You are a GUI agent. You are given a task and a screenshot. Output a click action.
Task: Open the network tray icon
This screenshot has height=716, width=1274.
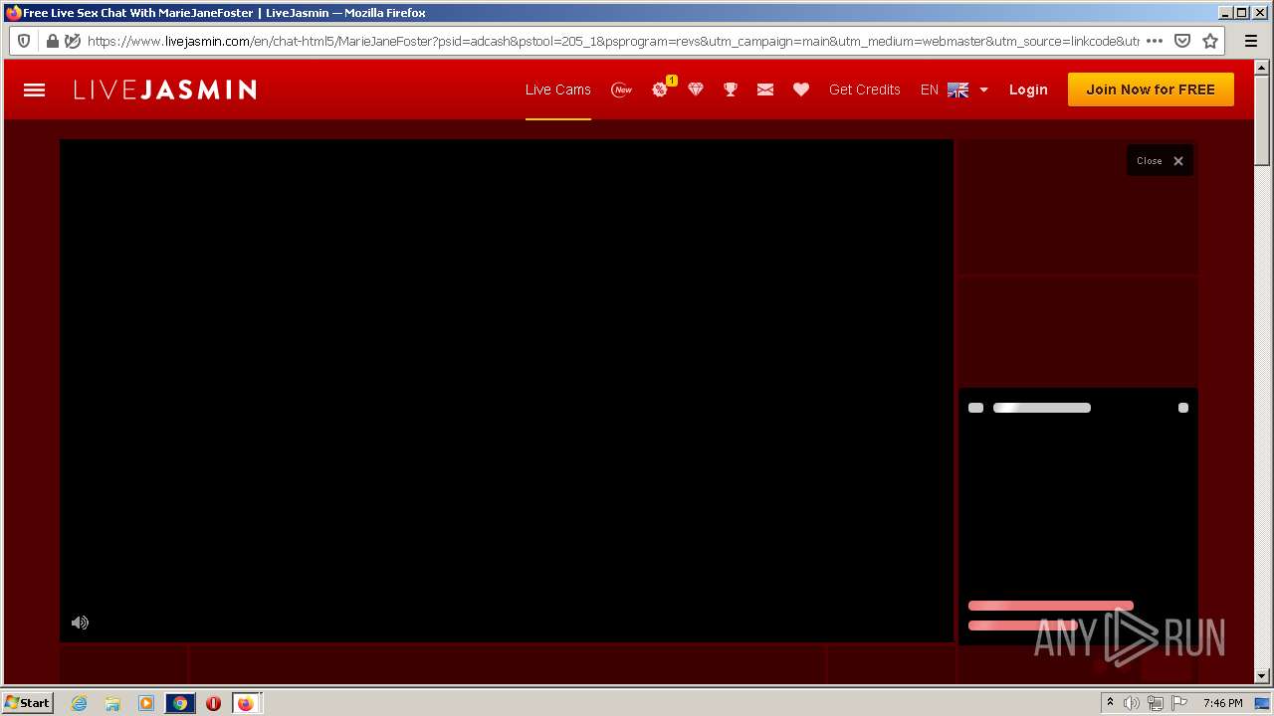[x=1156, y=703]
